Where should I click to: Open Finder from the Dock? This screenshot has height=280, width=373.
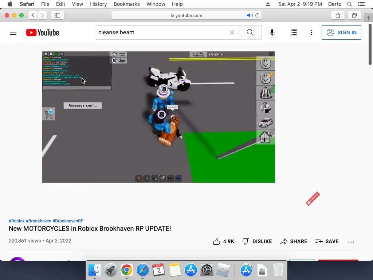95,270
